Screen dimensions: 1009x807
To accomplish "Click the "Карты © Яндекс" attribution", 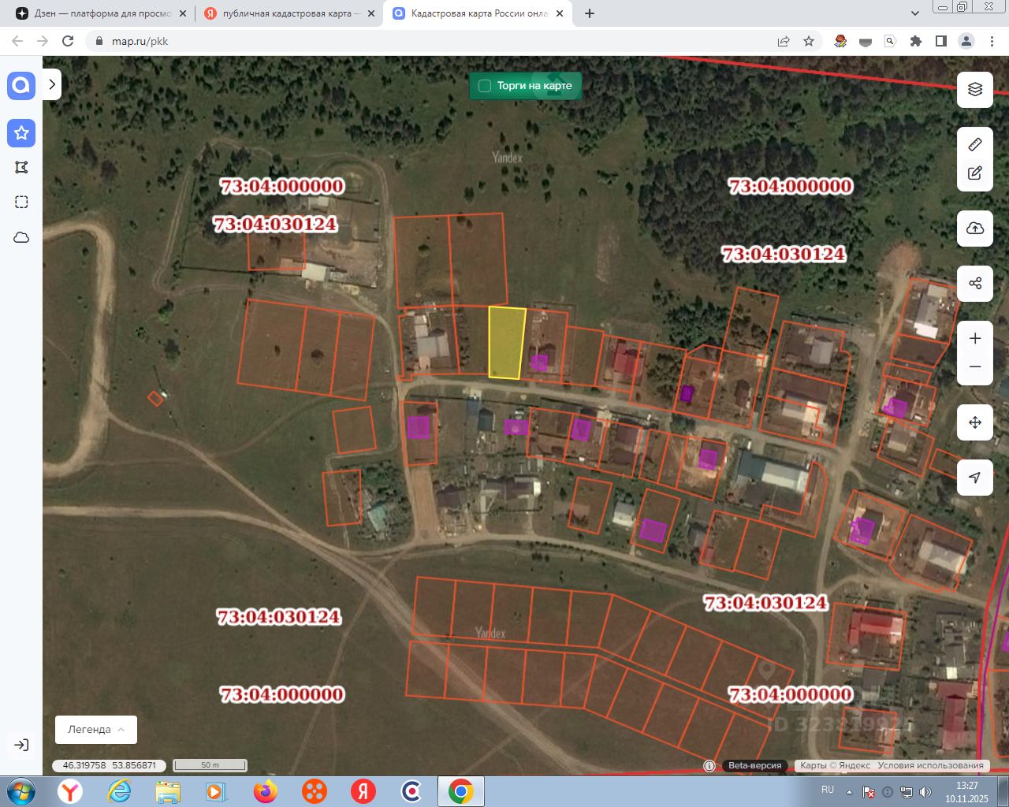I will click(x=835, y=765).
